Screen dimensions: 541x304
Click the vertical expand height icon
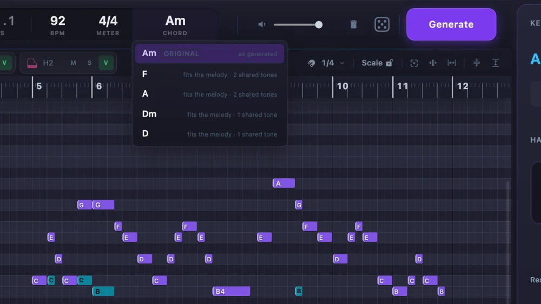[x=496, y=63]
